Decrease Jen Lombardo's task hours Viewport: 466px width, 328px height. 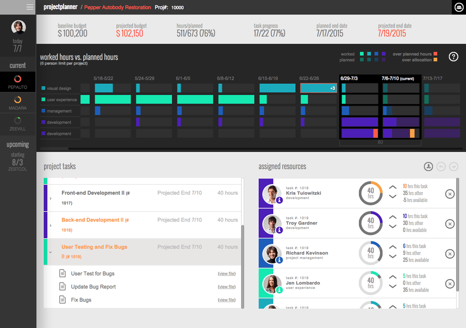392,286
